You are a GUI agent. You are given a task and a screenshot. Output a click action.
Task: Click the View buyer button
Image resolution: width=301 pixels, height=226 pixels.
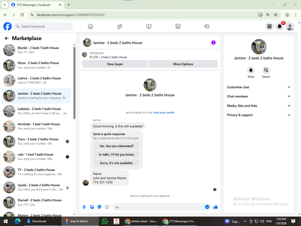point(115,64)
